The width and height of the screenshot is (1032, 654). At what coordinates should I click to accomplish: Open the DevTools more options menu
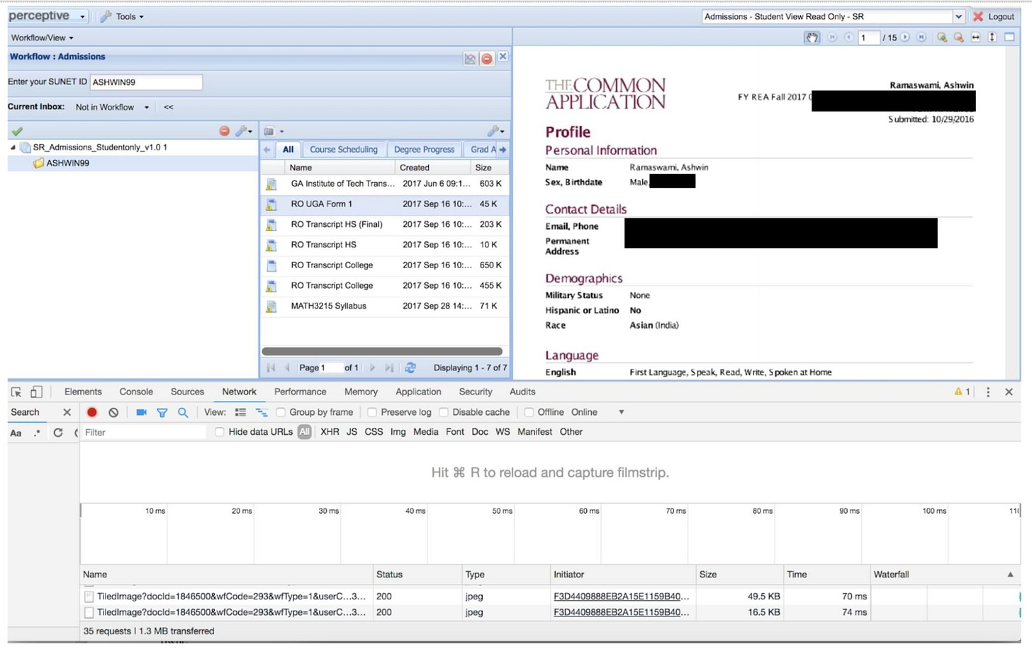click(x=988, y=392)
